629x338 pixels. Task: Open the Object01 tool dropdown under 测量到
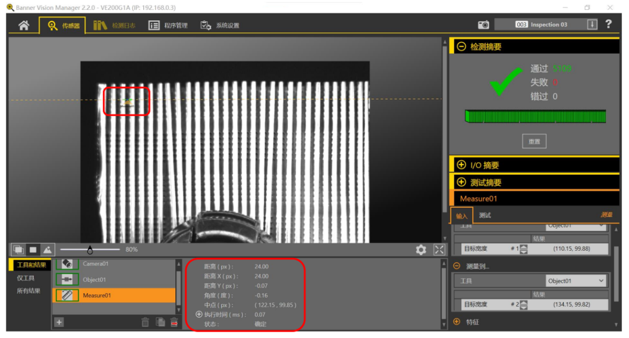coord(576,281)
